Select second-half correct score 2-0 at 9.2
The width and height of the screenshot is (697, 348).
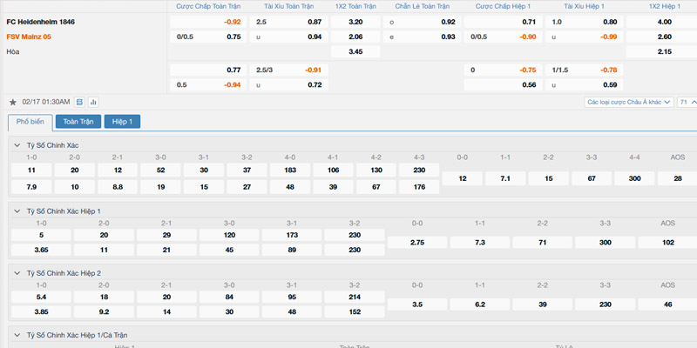click(x=104, y=312)
